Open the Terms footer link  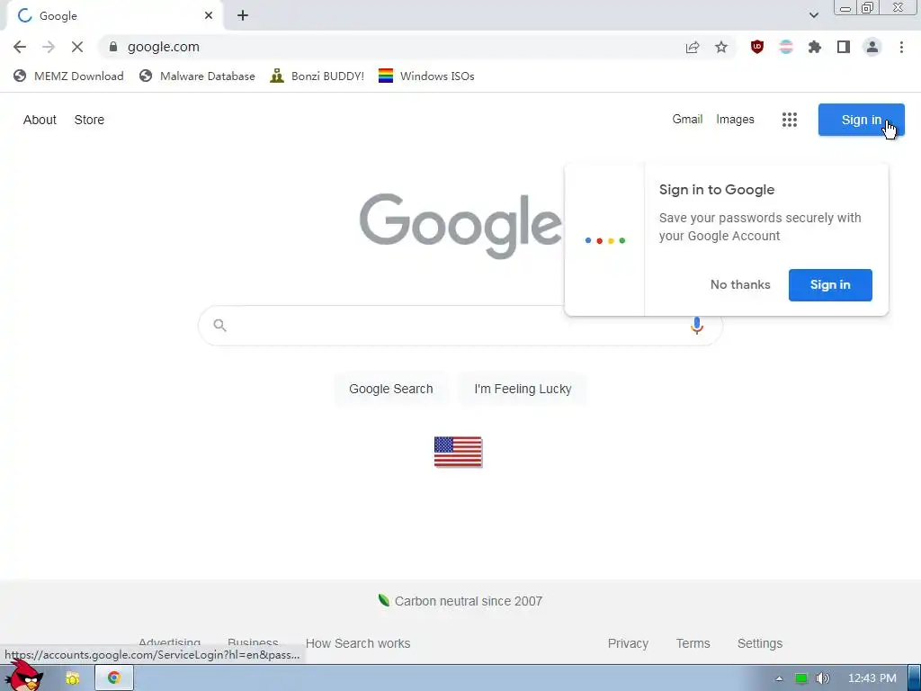click(693, 643)
